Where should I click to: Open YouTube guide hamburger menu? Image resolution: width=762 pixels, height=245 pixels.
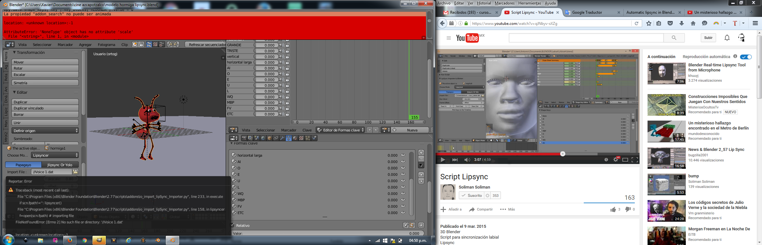click(x=449, y=38)
